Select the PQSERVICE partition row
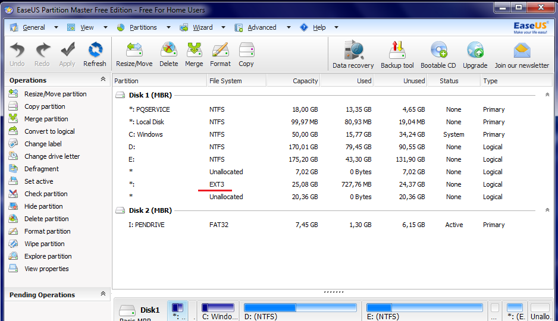This screenshot has width=558, height=321. (332, 109)
